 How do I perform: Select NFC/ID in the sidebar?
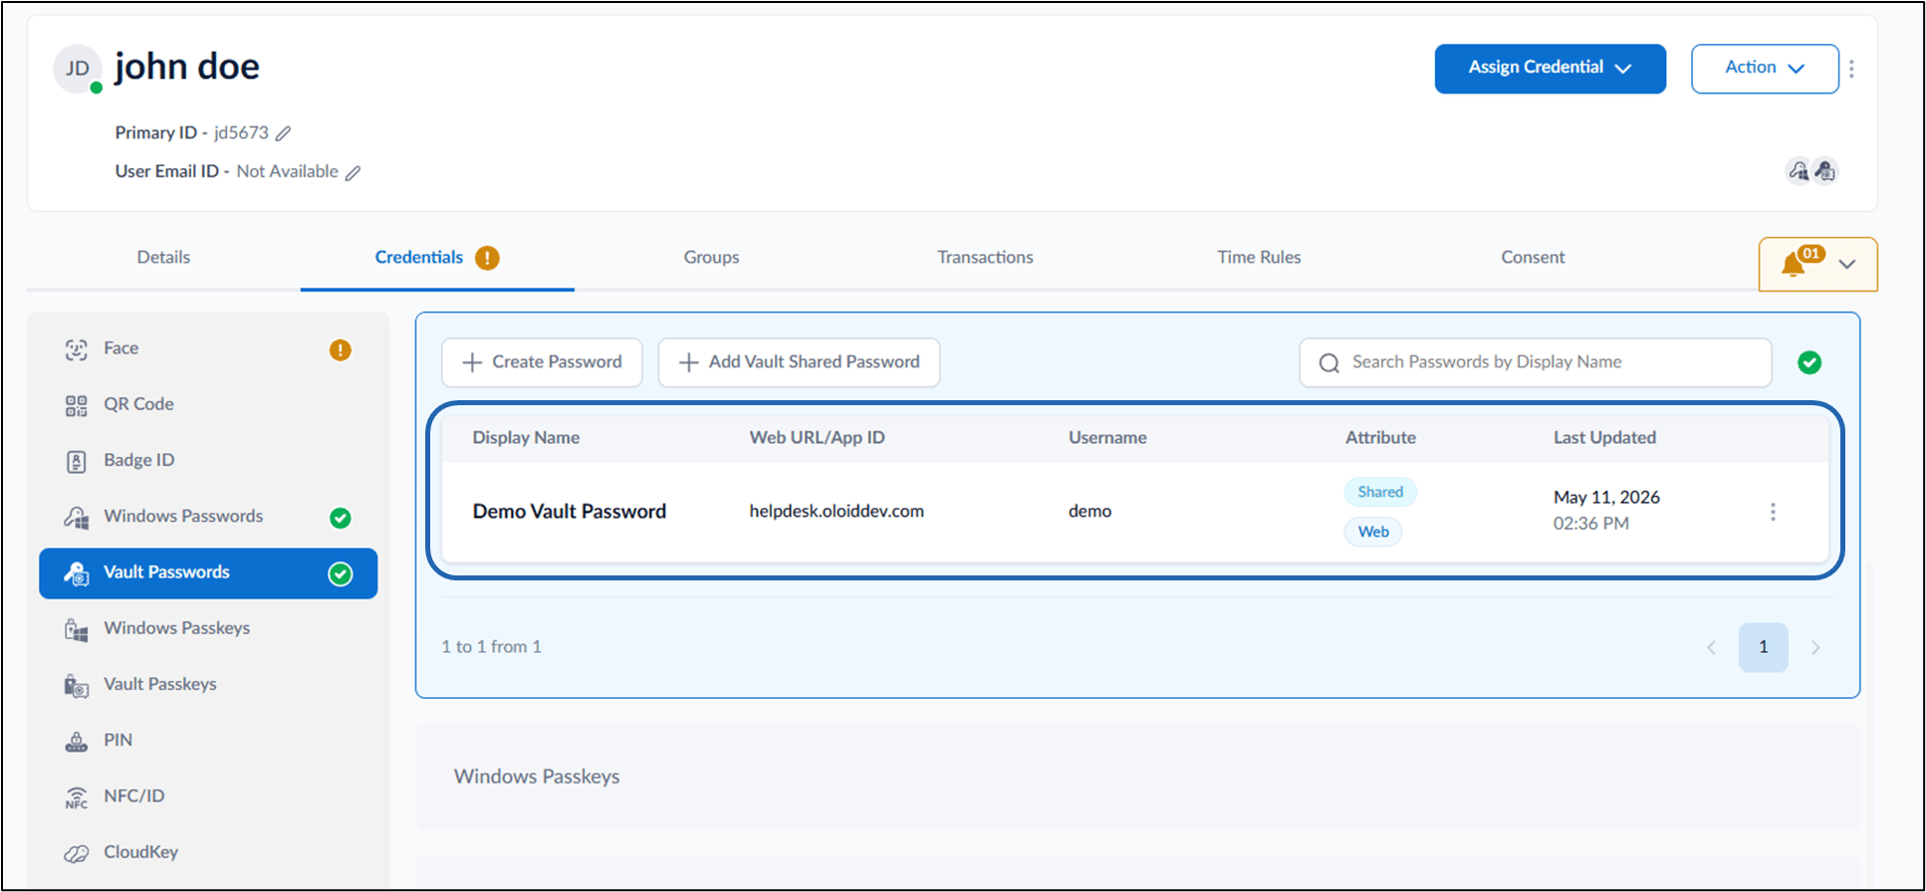tap(208, 795)
